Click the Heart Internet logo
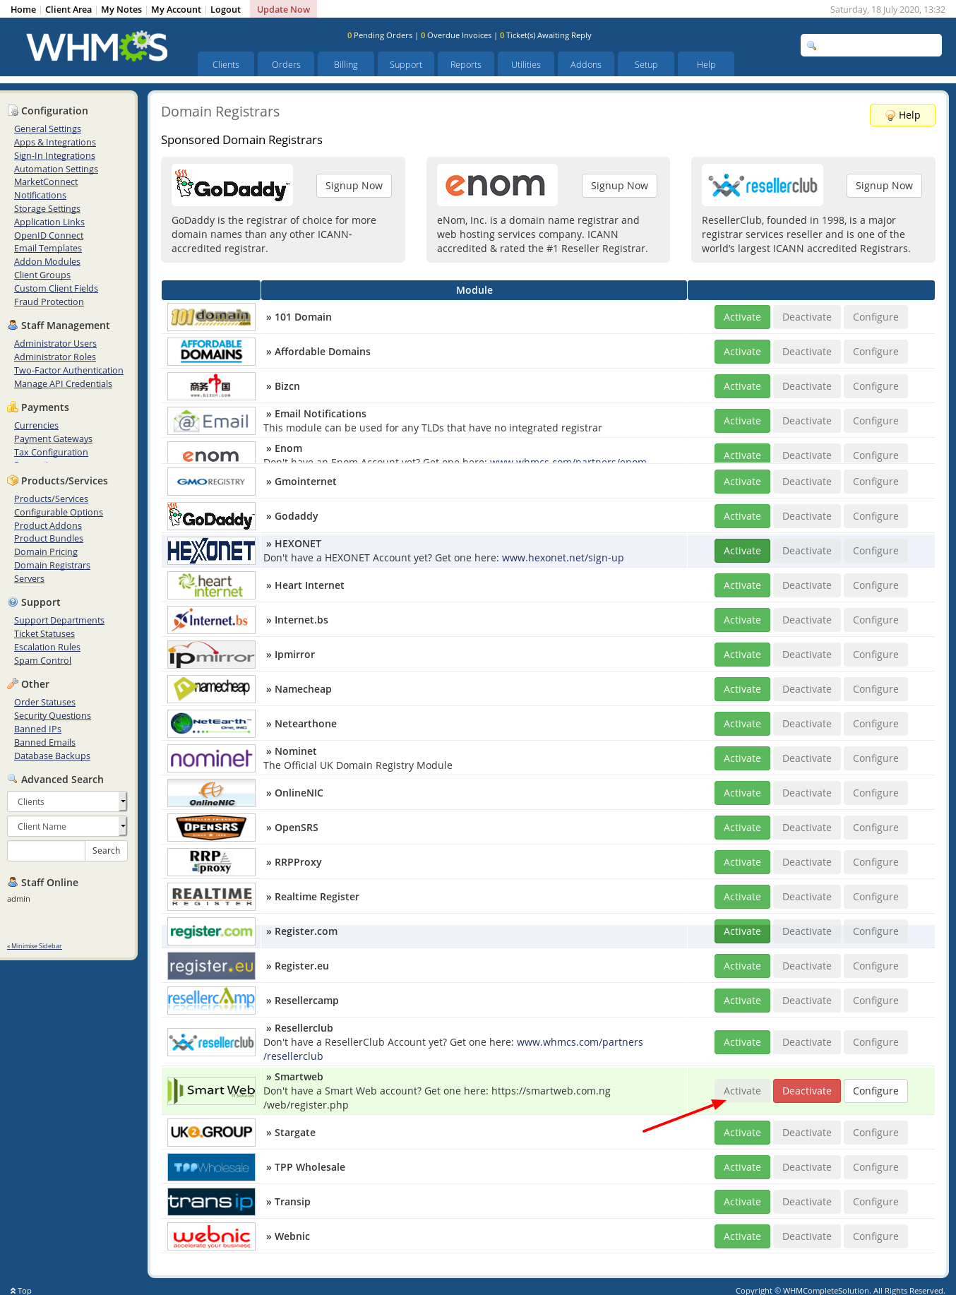Screen dimensions: 956x1295 (x=211, y=585)
